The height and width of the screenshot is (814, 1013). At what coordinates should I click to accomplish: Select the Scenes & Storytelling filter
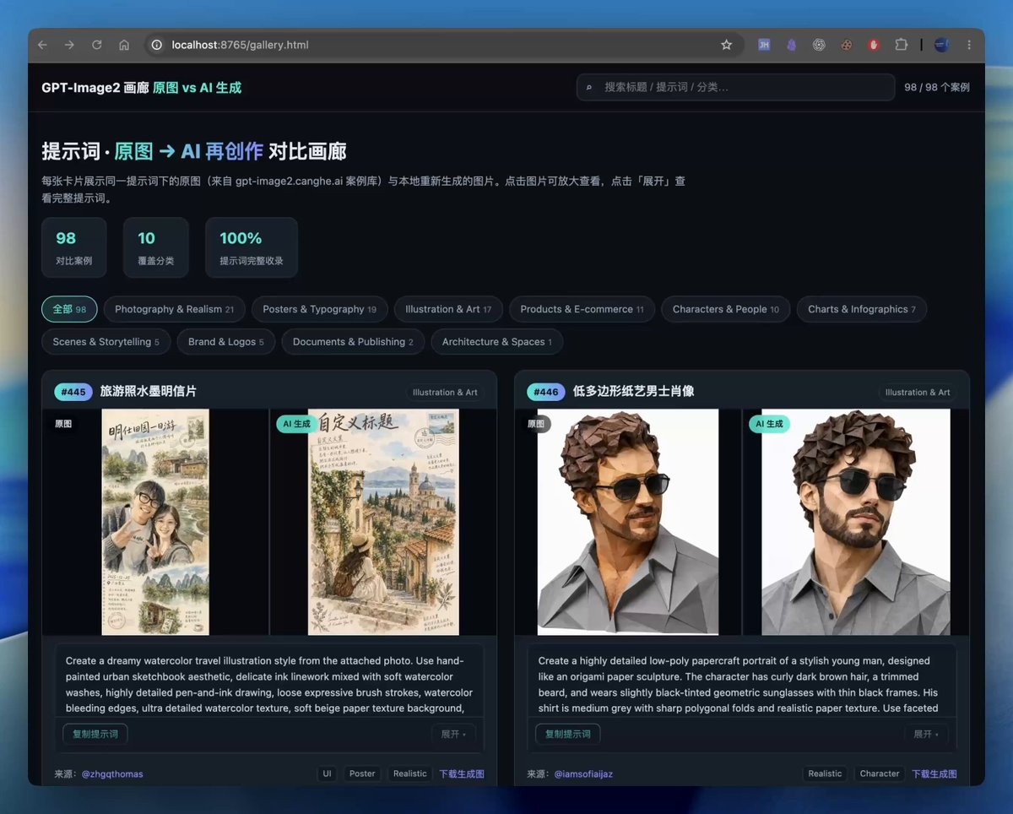[x=106, y=342]
